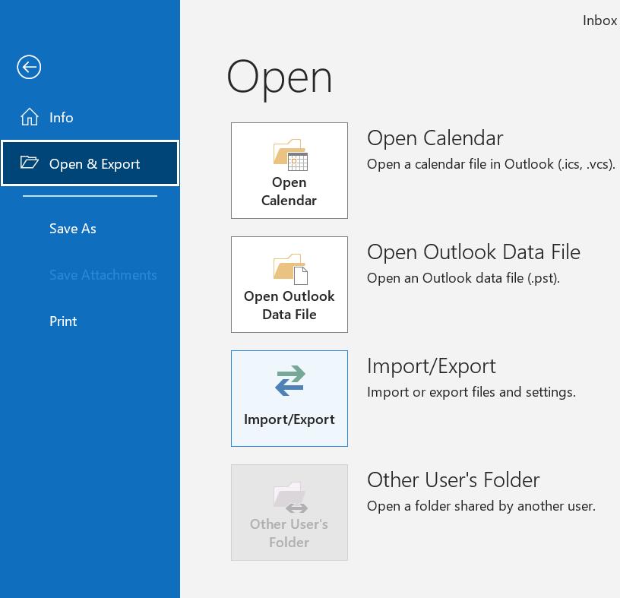Select the Open & Export menu item
620x598 pixels.
(90, 163)
